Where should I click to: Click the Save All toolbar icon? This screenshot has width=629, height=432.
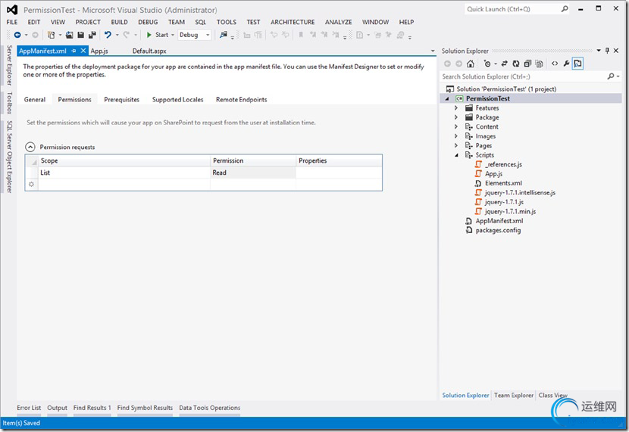point(92,35)
